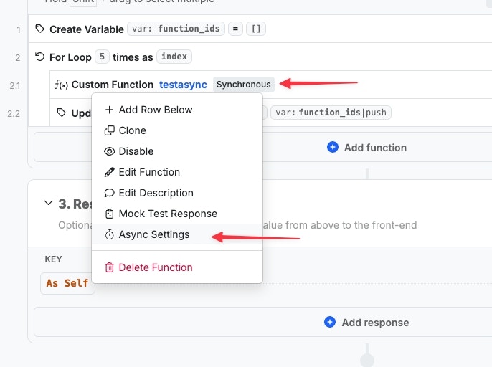
Task: Click the As Self response key
Action: click(x=67, y=283)
